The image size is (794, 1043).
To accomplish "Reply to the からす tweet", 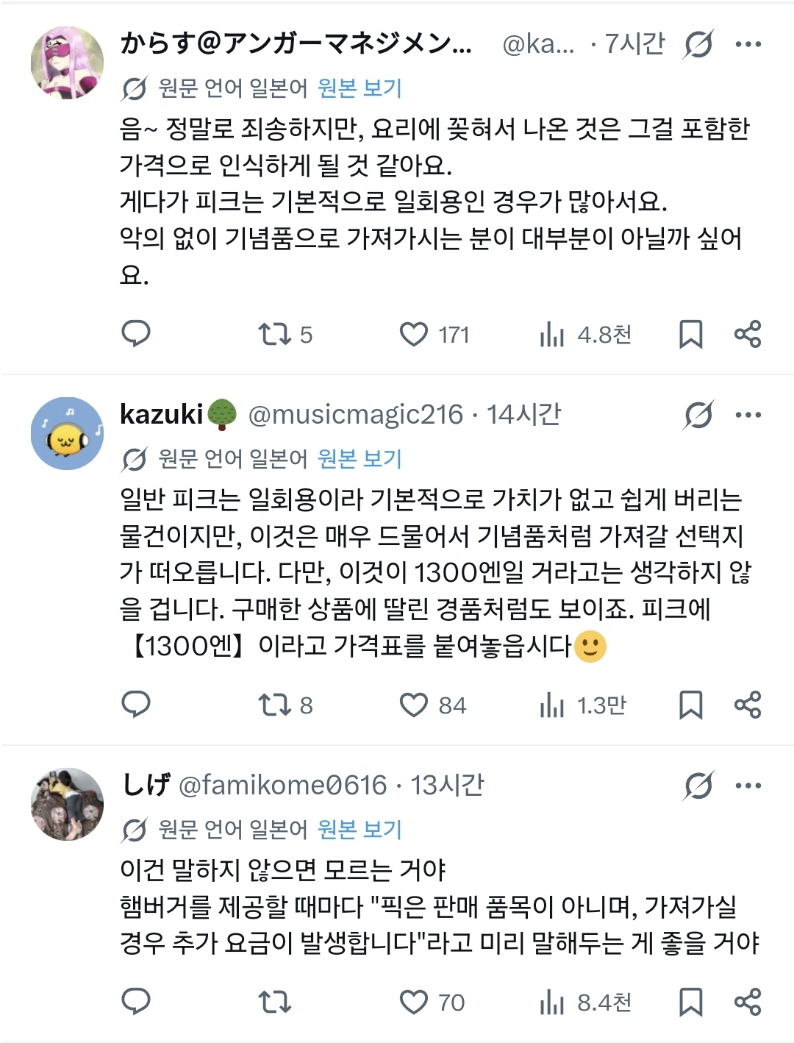I will click(136, 334).
